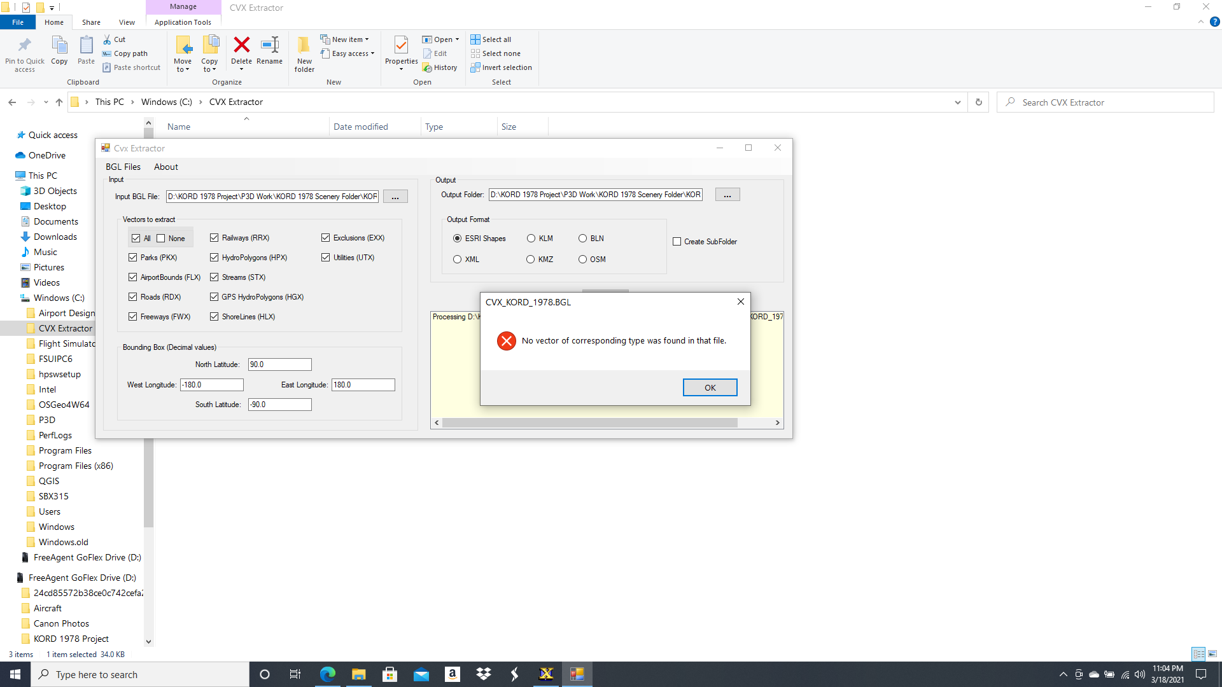Expand address bar history dropdown arrow
The width and height of the screenshot is (1222, 687).
coord(957,102)
